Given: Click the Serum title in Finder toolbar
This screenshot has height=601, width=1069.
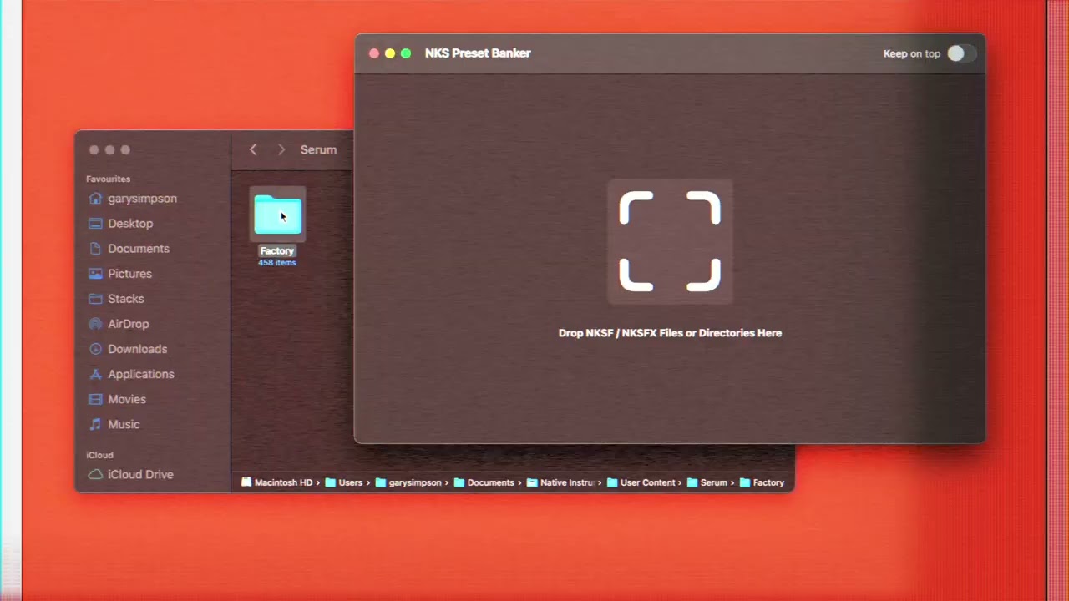Looking at the screenshot, I should tap(318, 149).
